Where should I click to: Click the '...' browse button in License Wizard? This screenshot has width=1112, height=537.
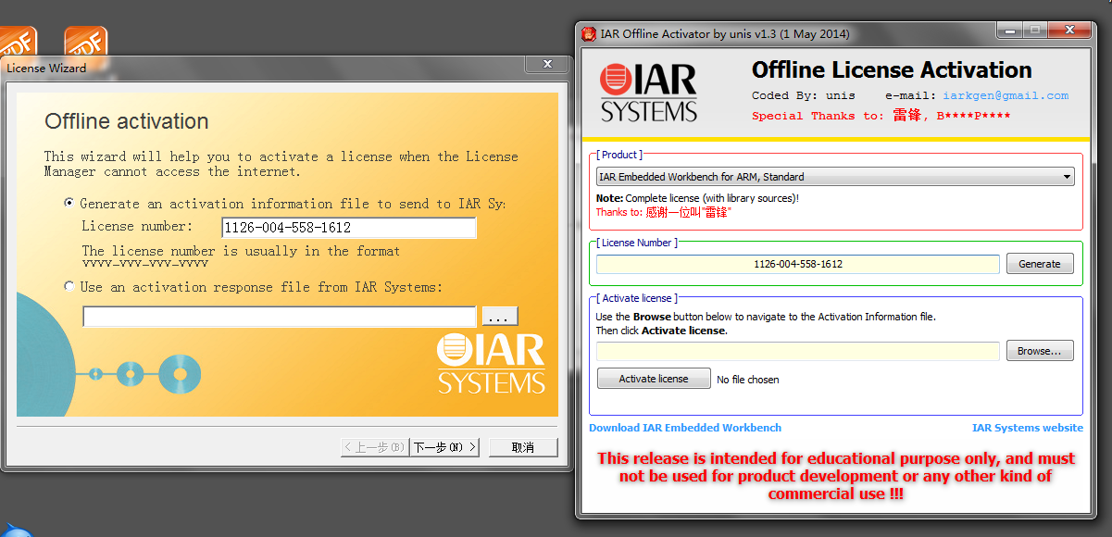click(500, 317)
